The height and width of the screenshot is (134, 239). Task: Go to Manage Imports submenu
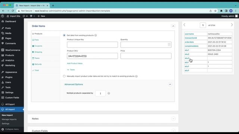point(9,119)
